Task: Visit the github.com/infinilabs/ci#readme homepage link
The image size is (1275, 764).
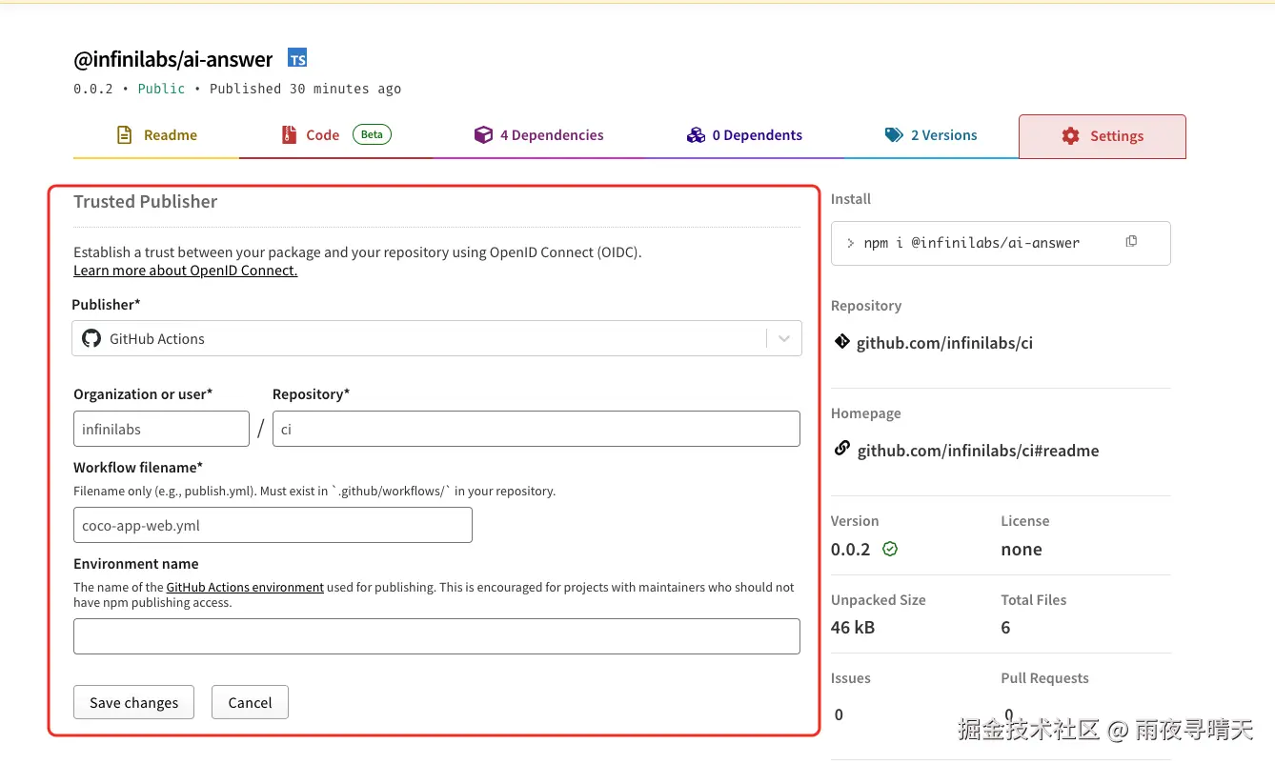Action: coord(978,451)
